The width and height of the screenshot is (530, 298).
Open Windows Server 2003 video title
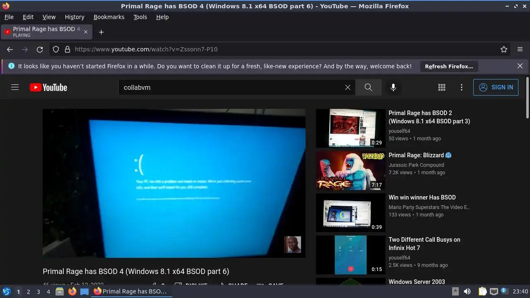417,282
